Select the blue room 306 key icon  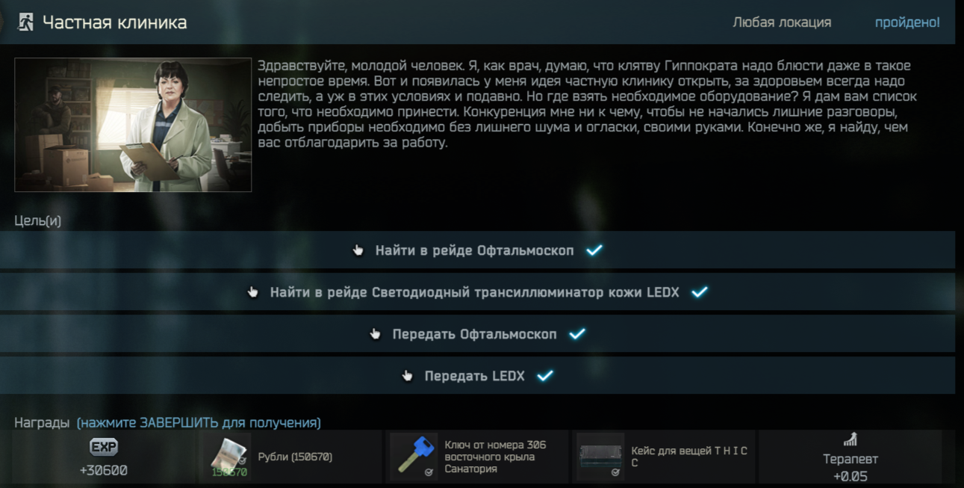click(x=415, y=456)
